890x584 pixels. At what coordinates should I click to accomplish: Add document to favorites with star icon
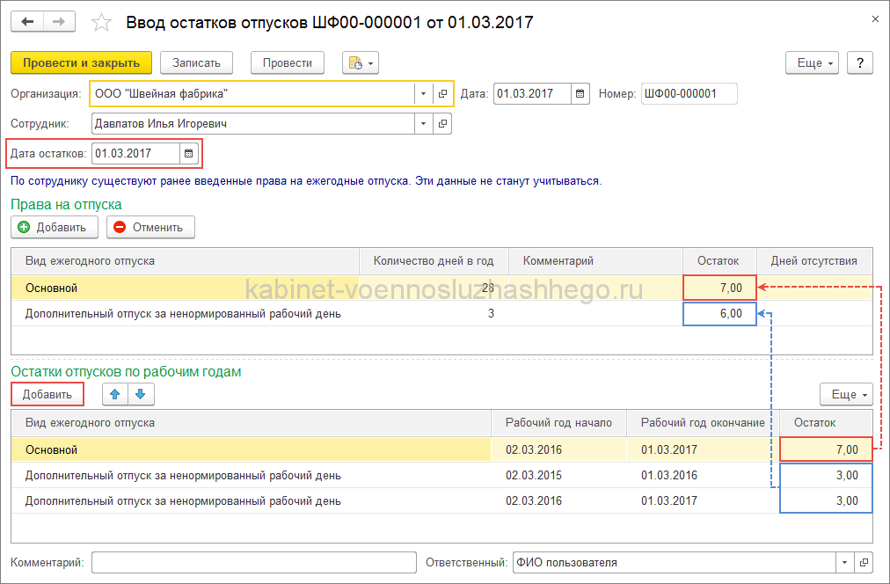pos(102,22)
